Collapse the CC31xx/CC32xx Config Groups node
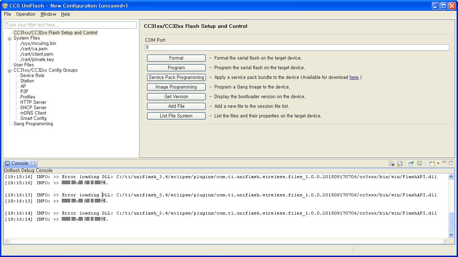458x257 pixels. tap(10, 70)
